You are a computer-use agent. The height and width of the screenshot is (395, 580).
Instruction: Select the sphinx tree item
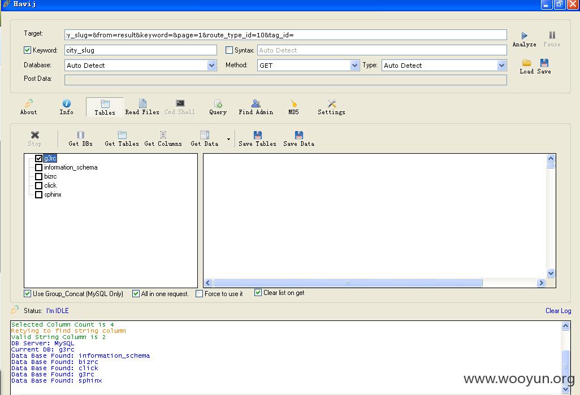coord(53,194)
